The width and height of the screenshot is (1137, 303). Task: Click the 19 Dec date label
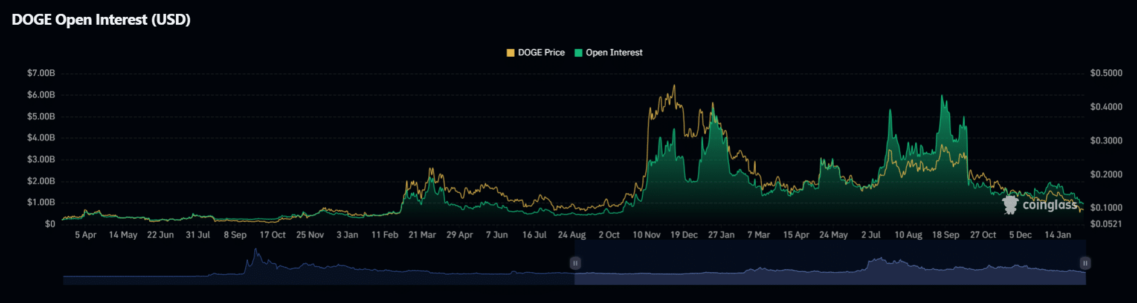tap(684, 235)
